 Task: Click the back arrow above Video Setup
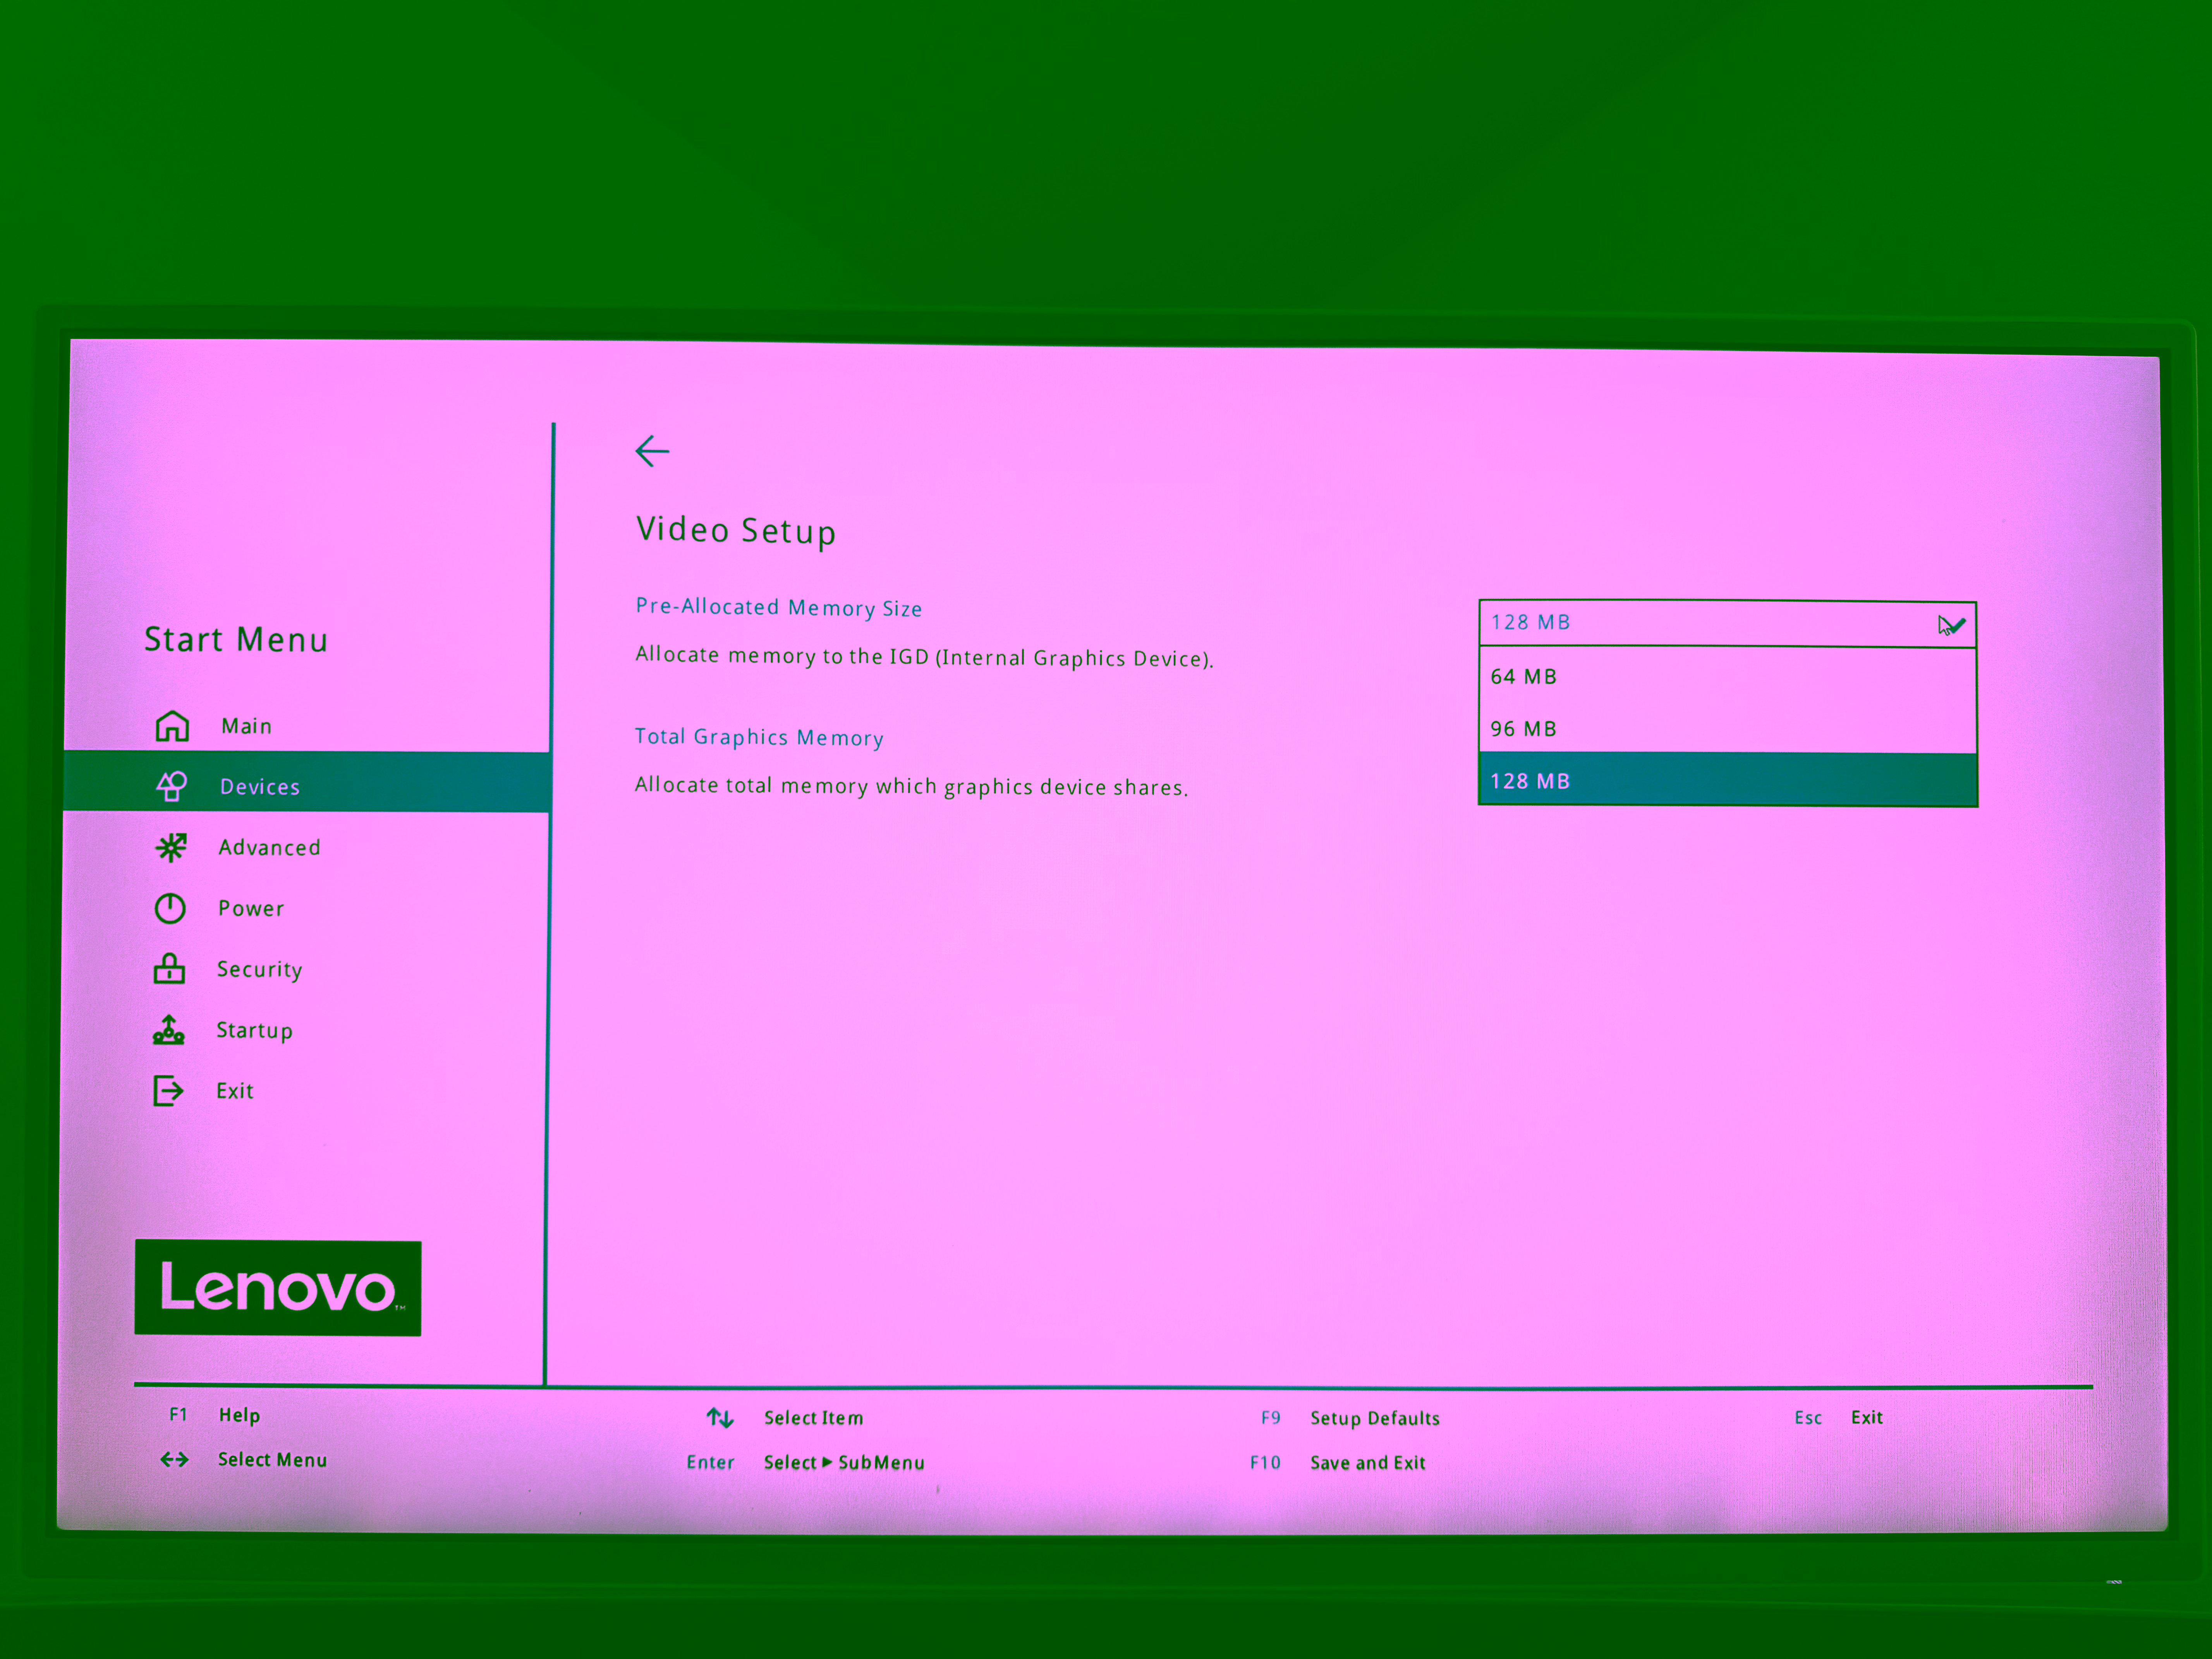click(x=652, y=451)
